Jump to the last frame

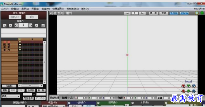(43, 26)
